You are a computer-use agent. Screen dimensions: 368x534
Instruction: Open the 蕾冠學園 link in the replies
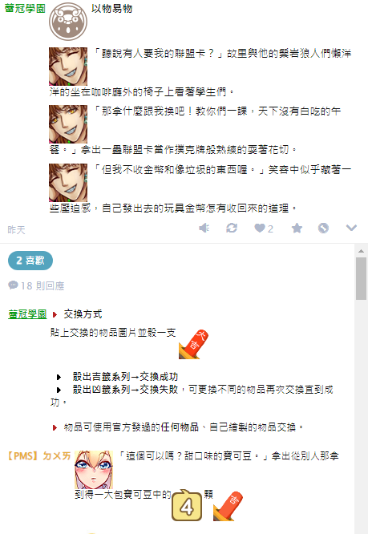[x=27, y=314]
